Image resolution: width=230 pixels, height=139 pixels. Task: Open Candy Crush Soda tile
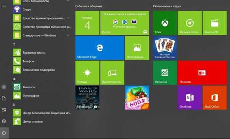click(x=137, y=98)
